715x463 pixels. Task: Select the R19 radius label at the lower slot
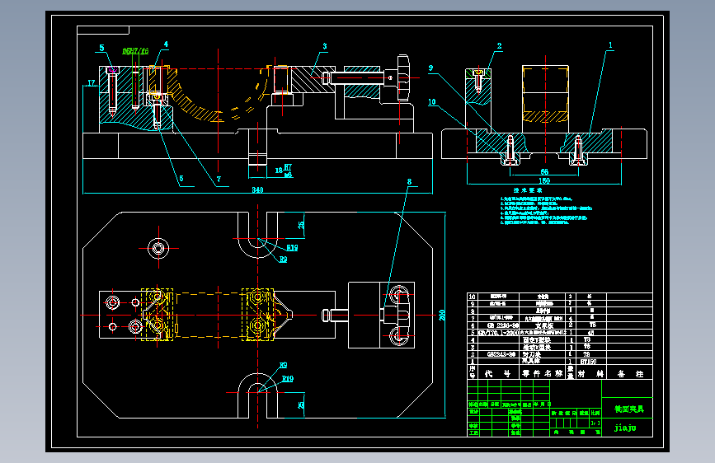pos(288,379)
